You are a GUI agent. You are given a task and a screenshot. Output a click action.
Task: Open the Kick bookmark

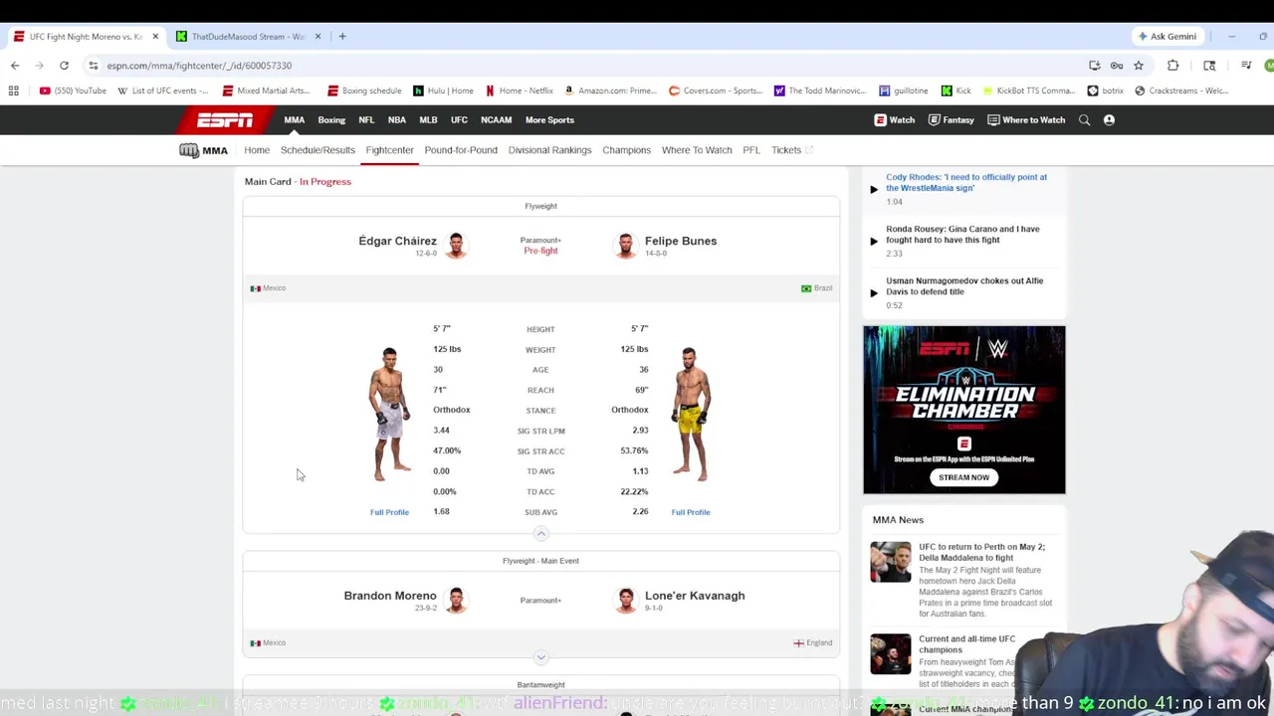[x=955, y=90]
